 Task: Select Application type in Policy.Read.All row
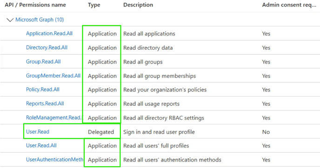[102, 90]
